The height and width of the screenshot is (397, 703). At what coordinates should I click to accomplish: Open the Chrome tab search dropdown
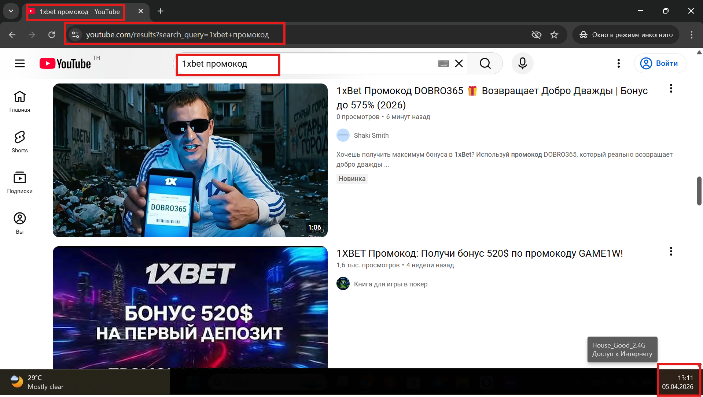pyautogui.click(x=11, y=11)
